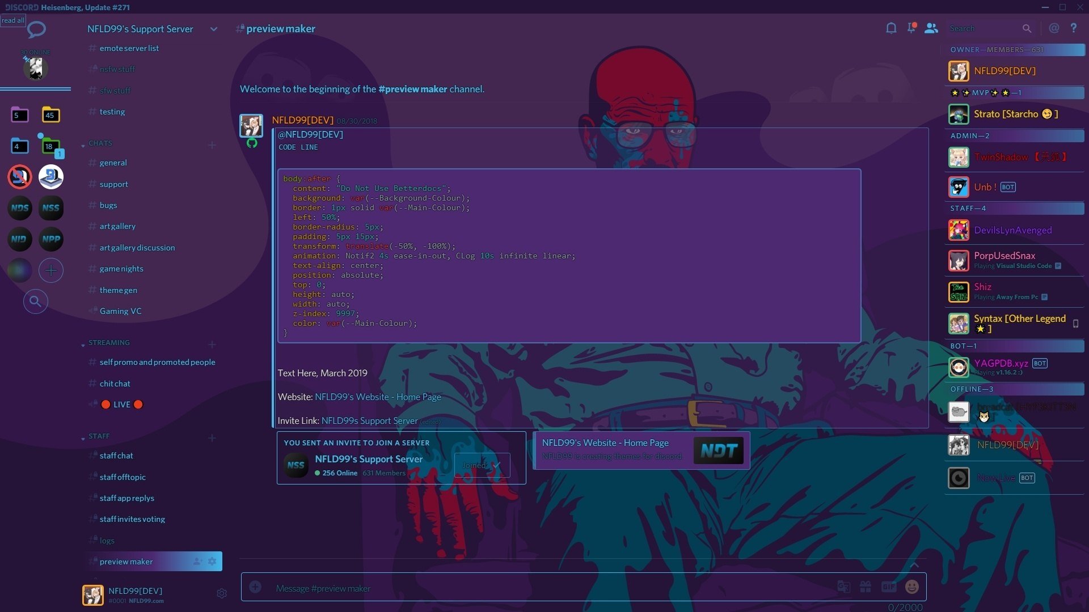Click the create invite icon on preview maker channel
The width and height of the screenshot is (1089, 612).
[197, 562]
